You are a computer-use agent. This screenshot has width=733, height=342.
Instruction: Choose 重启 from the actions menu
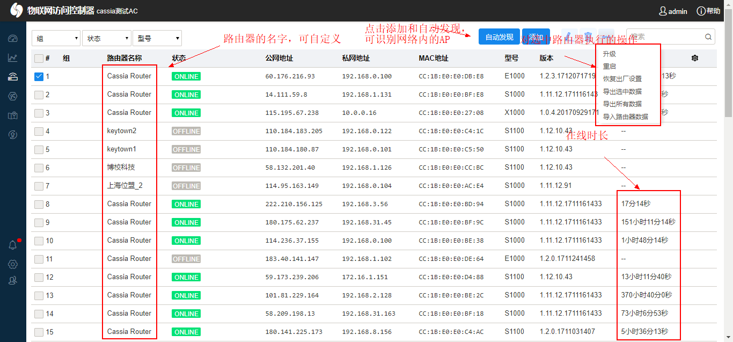(610, 67)
